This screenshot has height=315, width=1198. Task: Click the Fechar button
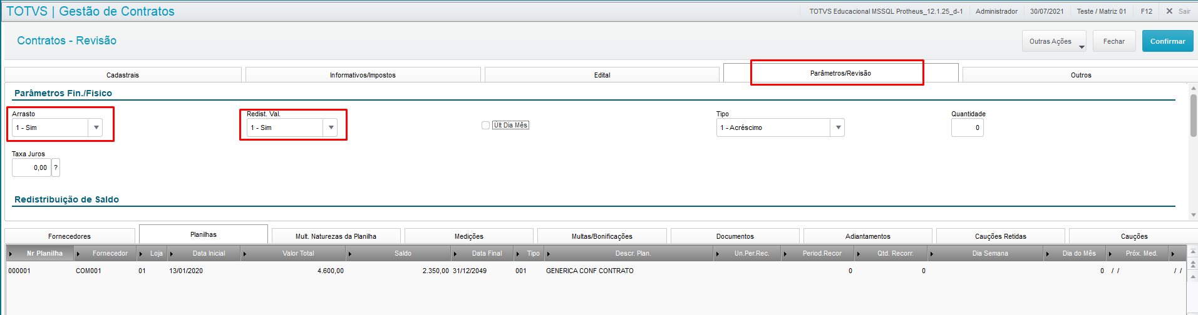point(1114,41)
